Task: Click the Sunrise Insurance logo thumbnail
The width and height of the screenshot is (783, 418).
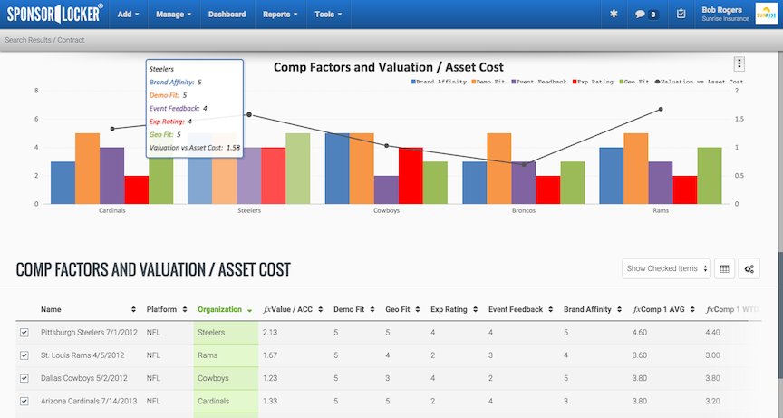Action: point(766,14)
